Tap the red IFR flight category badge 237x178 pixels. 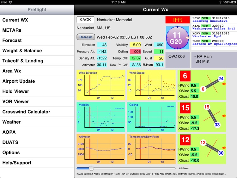click(178, 20)
